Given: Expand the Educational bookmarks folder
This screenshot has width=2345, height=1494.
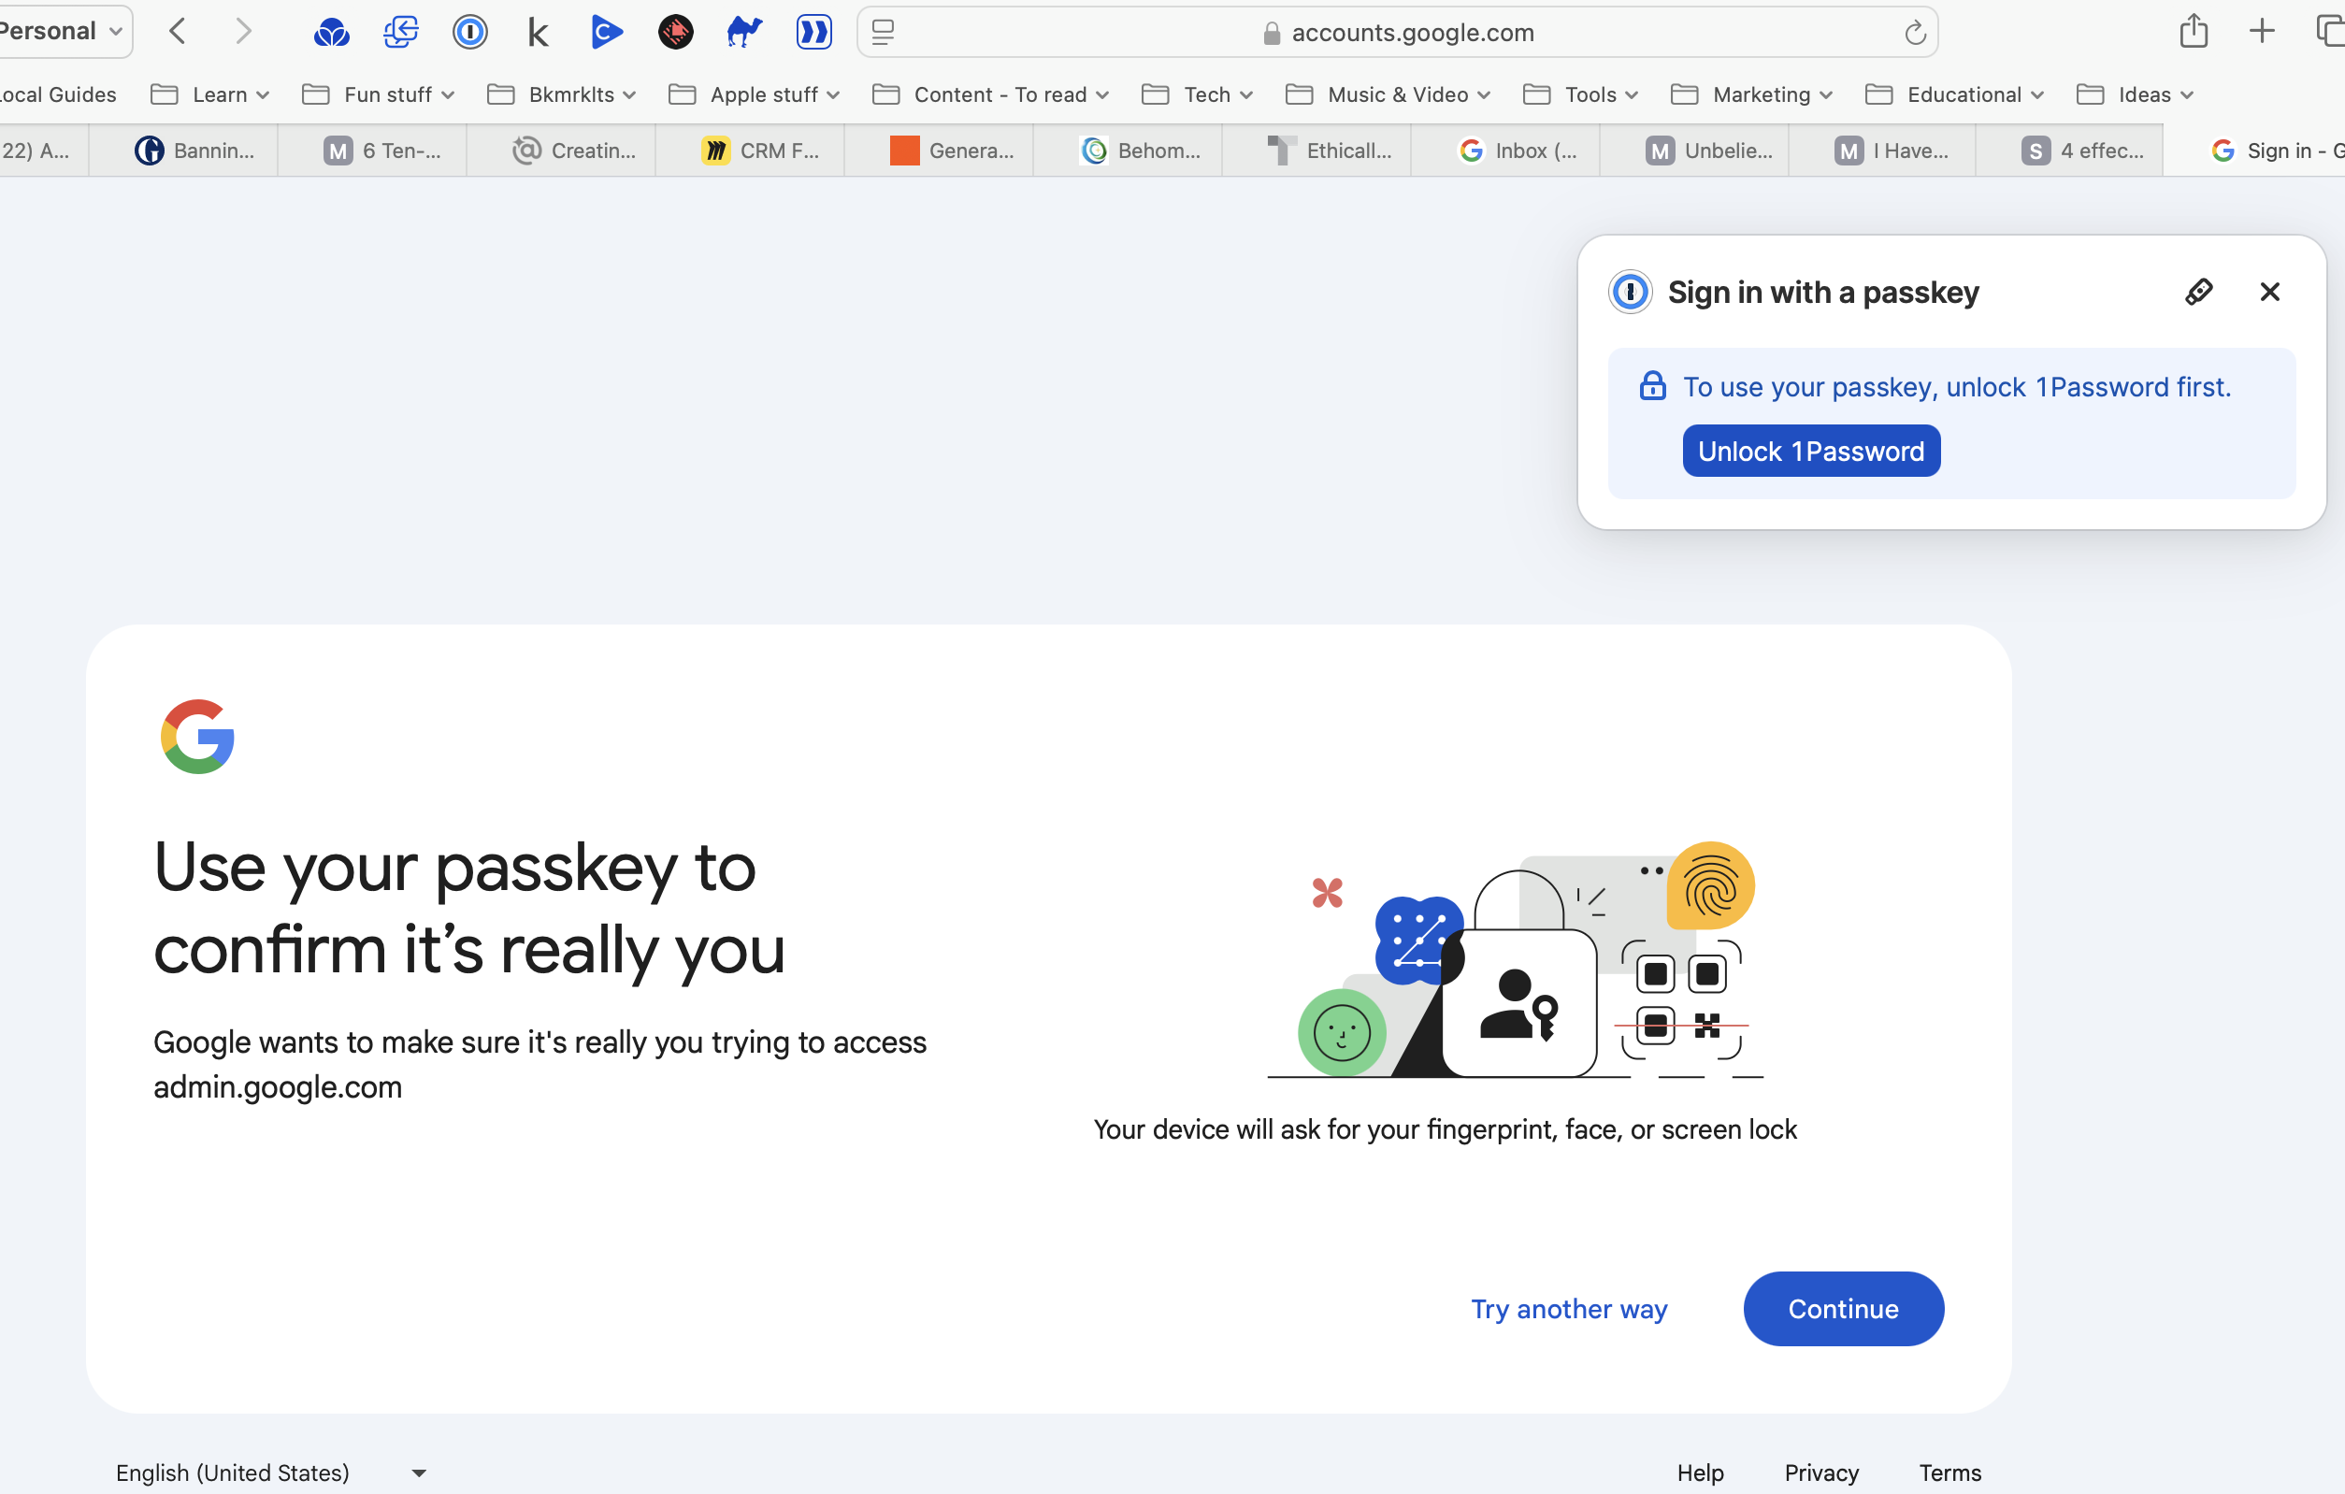Looking at the screenshot, I should (1953, 94).
